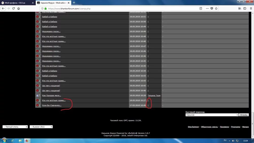Reload the current page
254x143 pixels.
tap(13, 8)
